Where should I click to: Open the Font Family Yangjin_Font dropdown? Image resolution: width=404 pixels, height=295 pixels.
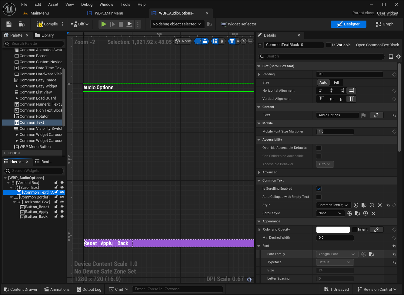337,254
